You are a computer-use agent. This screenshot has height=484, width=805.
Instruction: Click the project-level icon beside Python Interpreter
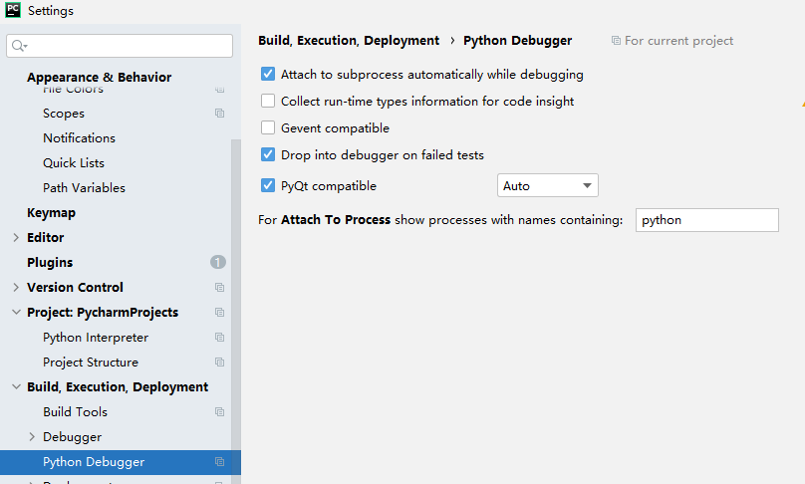pyautogui.click(x=219, y=338)
